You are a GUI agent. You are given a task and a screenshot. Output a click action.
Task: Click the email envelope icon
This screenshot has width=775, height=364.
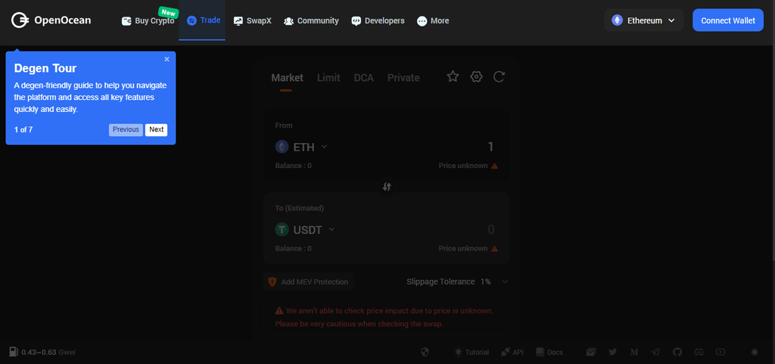click(591, 352)
